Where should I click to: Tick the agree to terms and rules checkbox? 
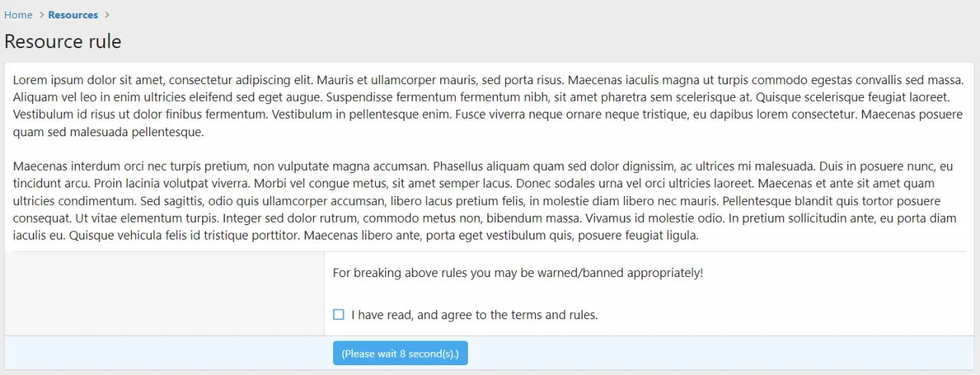[x=338, y=315]
